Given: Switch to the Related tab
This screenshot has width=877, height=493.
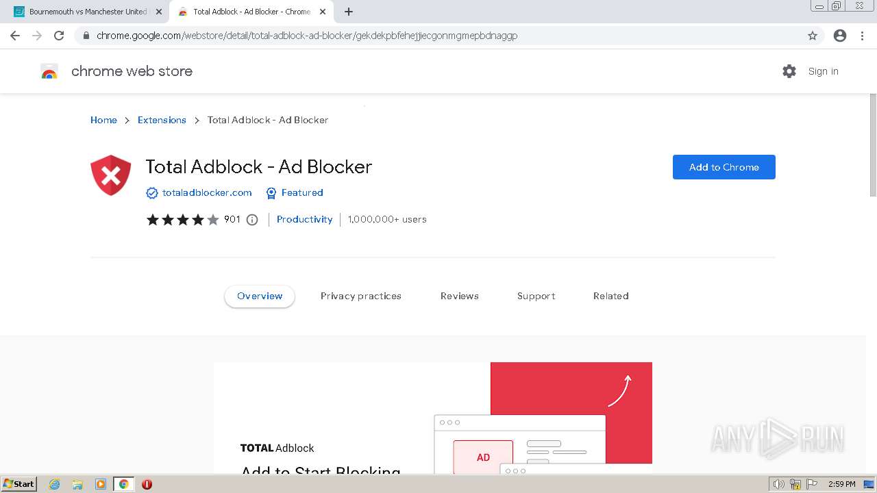Looking at the screenshot, I should click(611, 296).
